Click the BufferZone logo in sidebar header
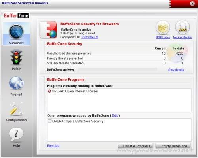 point(16,16)
